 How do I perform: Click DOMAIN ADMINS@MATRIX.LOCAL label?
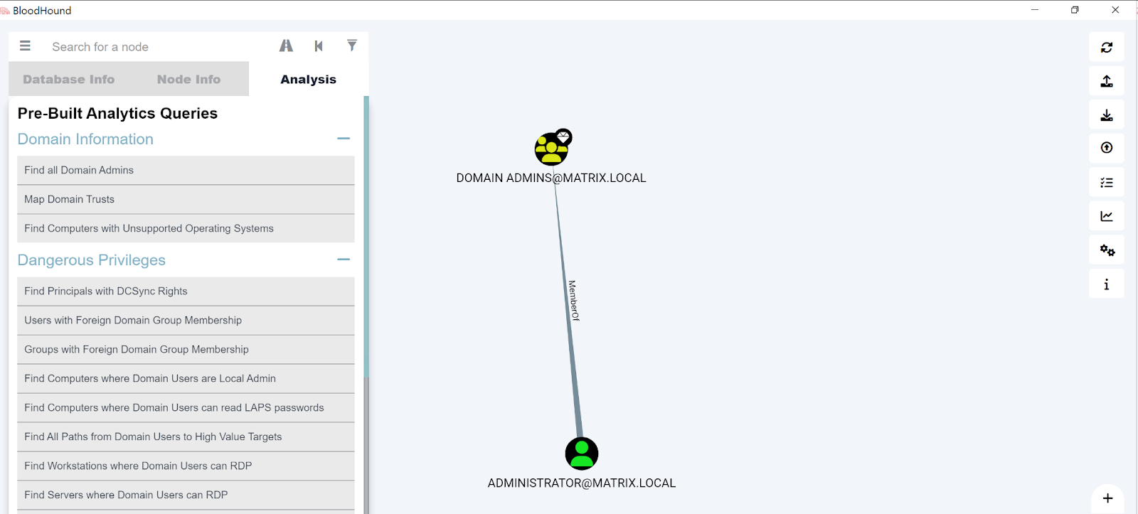click(551, 178)
